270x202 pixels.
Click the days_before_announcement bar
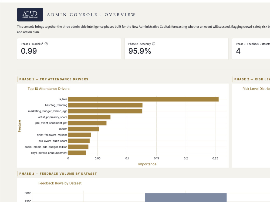pyautogui.click(x=77, y=153)
